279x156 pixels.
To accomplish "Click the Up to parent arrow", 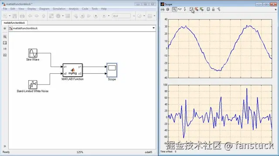I will [44, 16].
